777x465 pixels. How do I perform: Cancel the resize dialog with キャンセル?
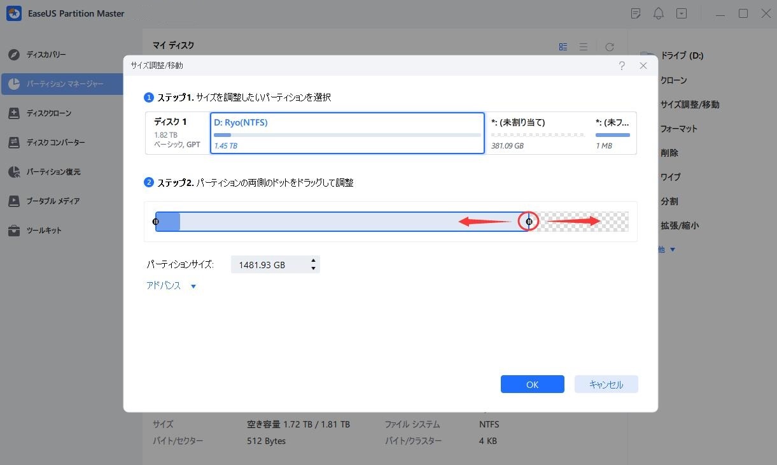coord(605,384)
